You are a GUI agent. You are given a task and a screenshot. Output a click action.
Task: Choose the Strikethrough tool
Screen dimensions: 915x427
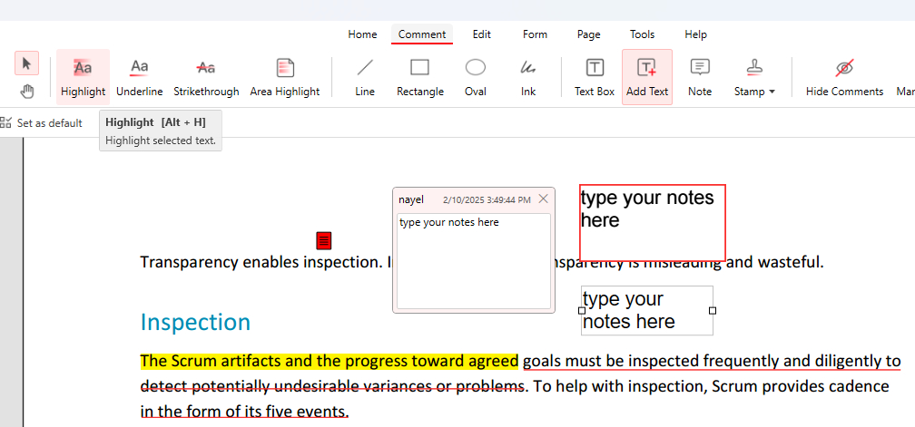(206, 76)
